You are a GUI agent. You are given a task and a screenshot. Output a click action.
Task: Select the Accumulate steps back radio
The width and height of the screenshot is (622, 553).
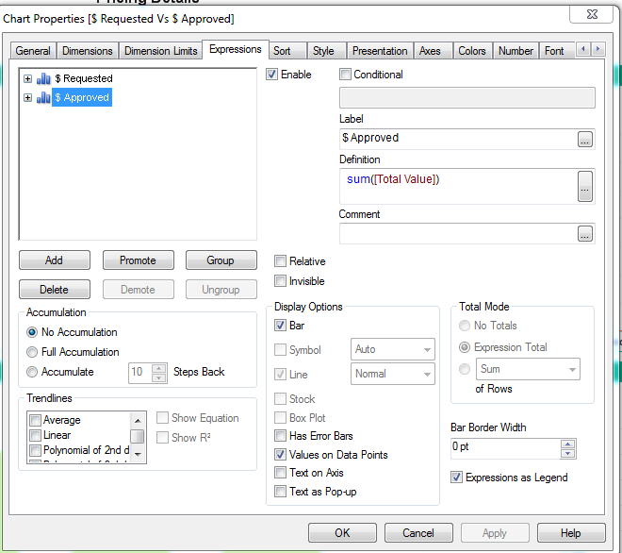(x=32, y=372)
